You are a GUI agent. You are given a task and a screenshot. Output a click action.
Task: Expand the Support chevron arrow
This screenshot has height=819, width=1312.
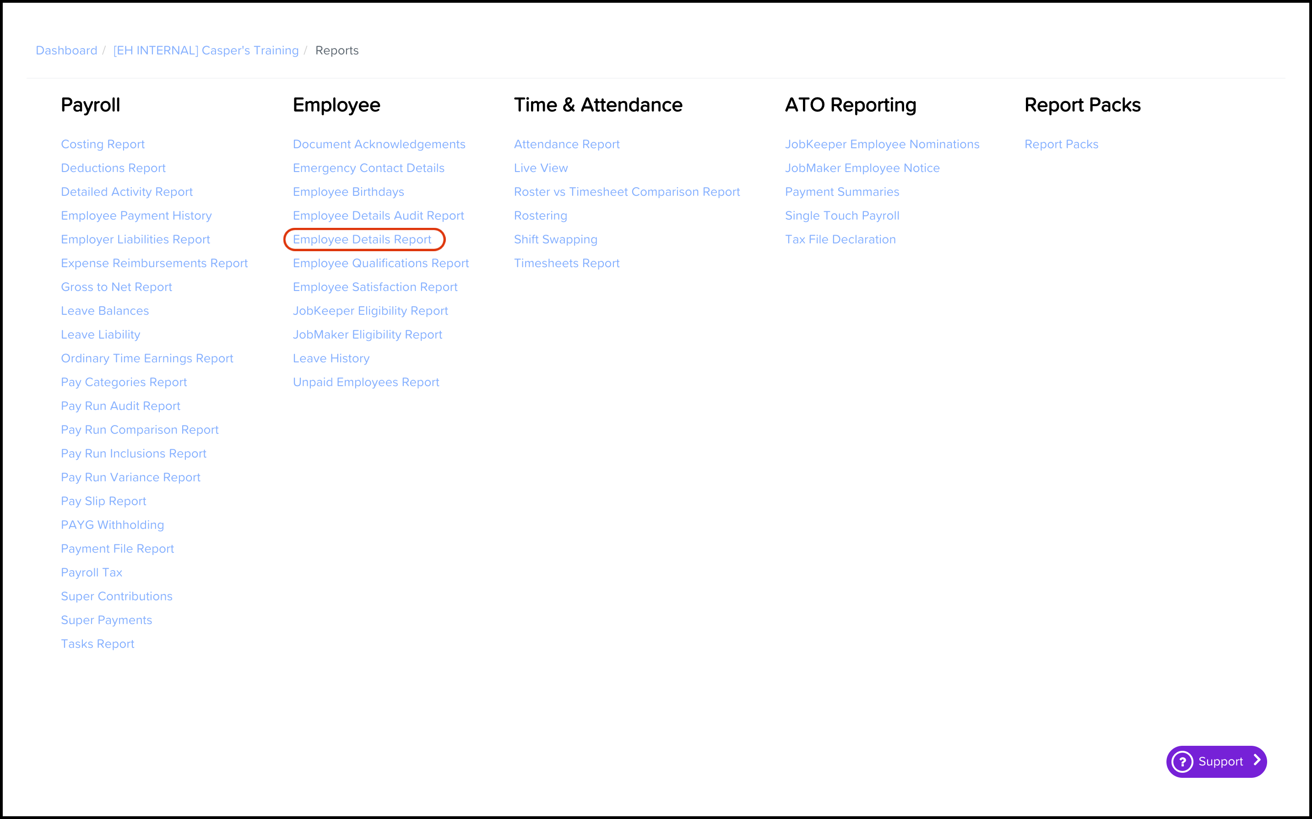1257,761
